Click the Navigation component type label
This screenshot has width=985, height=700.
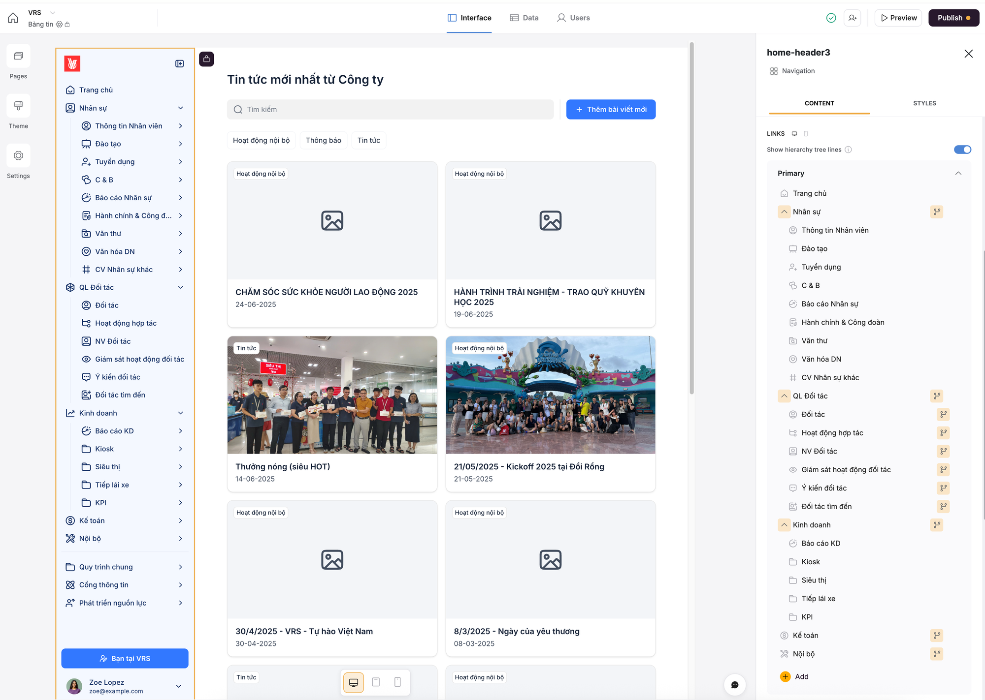(x=798, y=71)
